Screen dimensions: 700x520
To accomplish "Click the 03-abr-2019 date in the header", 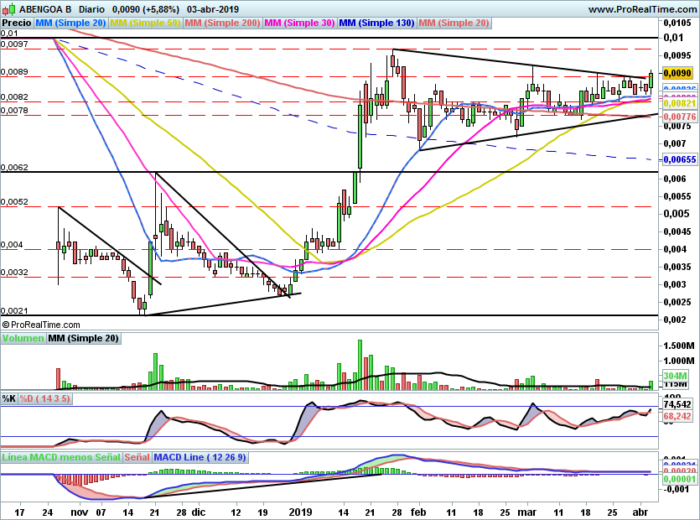I will click(212, 9).
